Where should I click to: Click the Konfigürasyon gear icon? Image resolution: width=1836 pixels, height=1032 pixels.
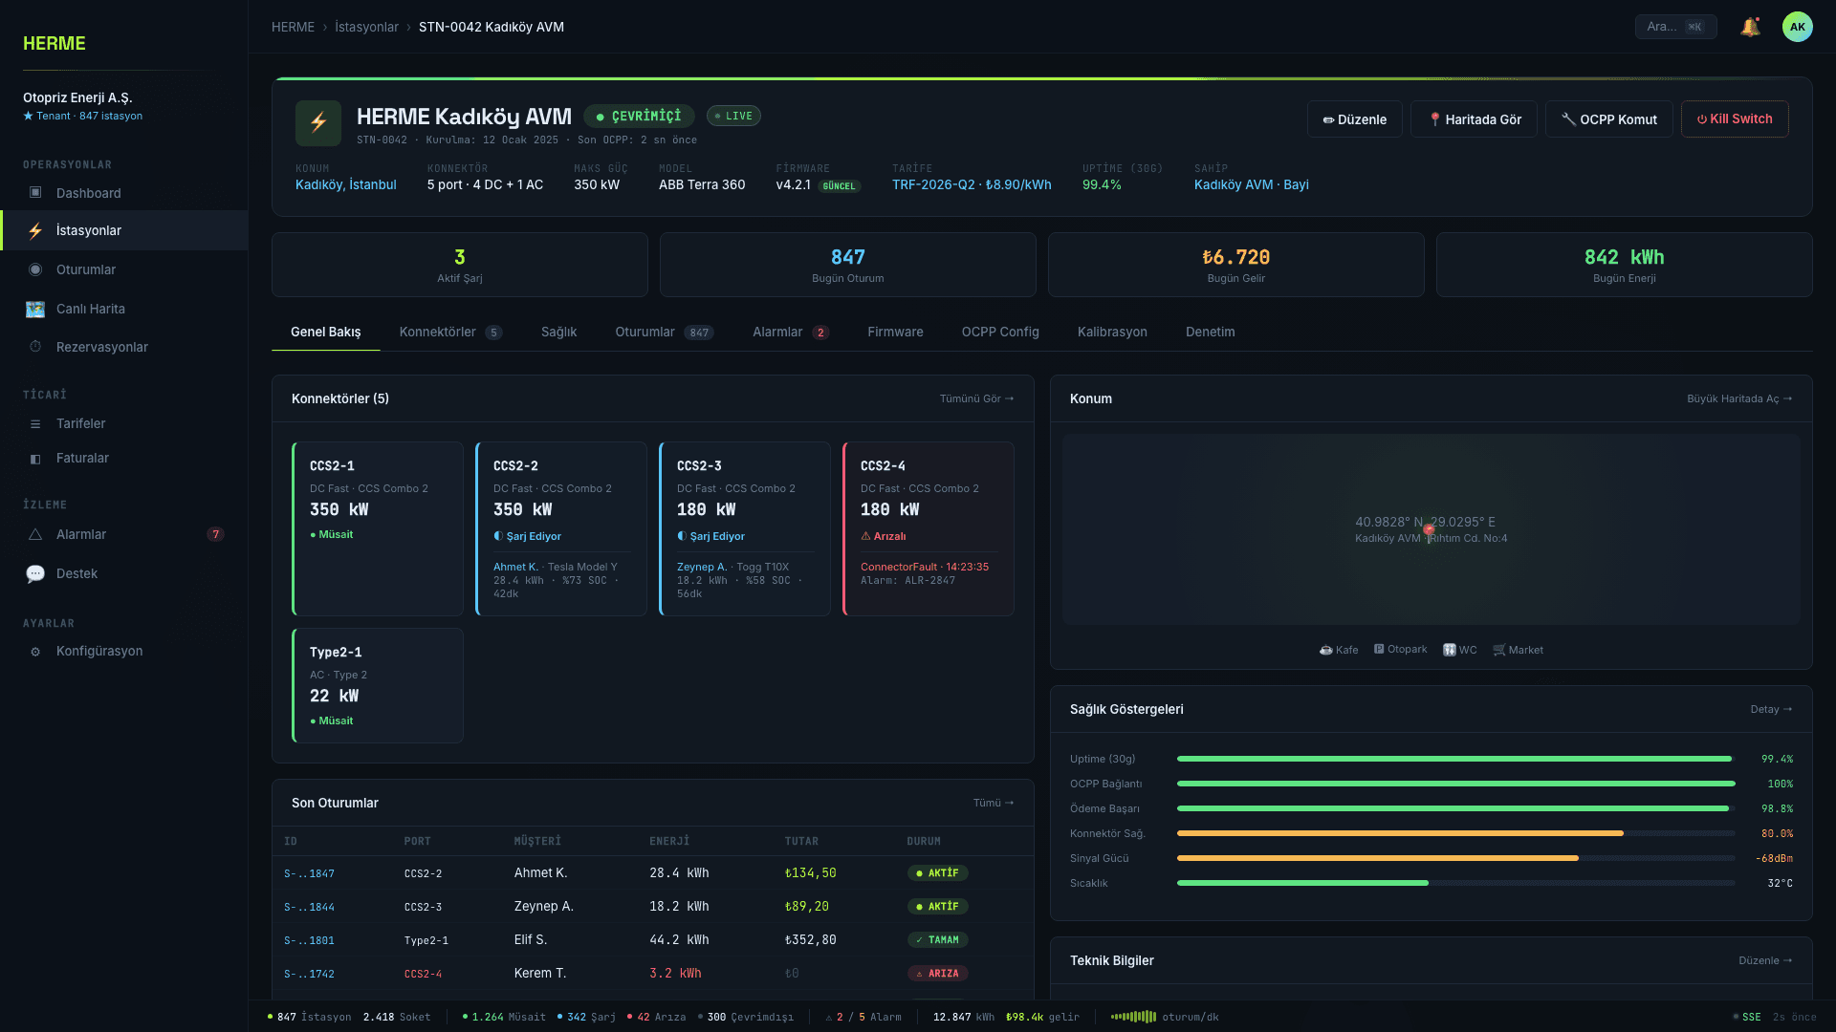click(x=35, y=651)
